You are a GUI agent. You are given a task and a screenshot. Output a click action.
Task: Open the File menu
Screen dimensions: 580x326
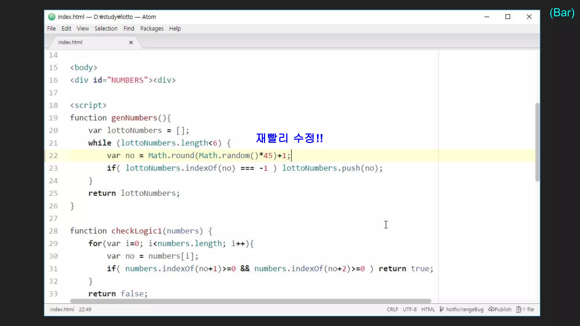pyautogui.click(x=51, y=29)
